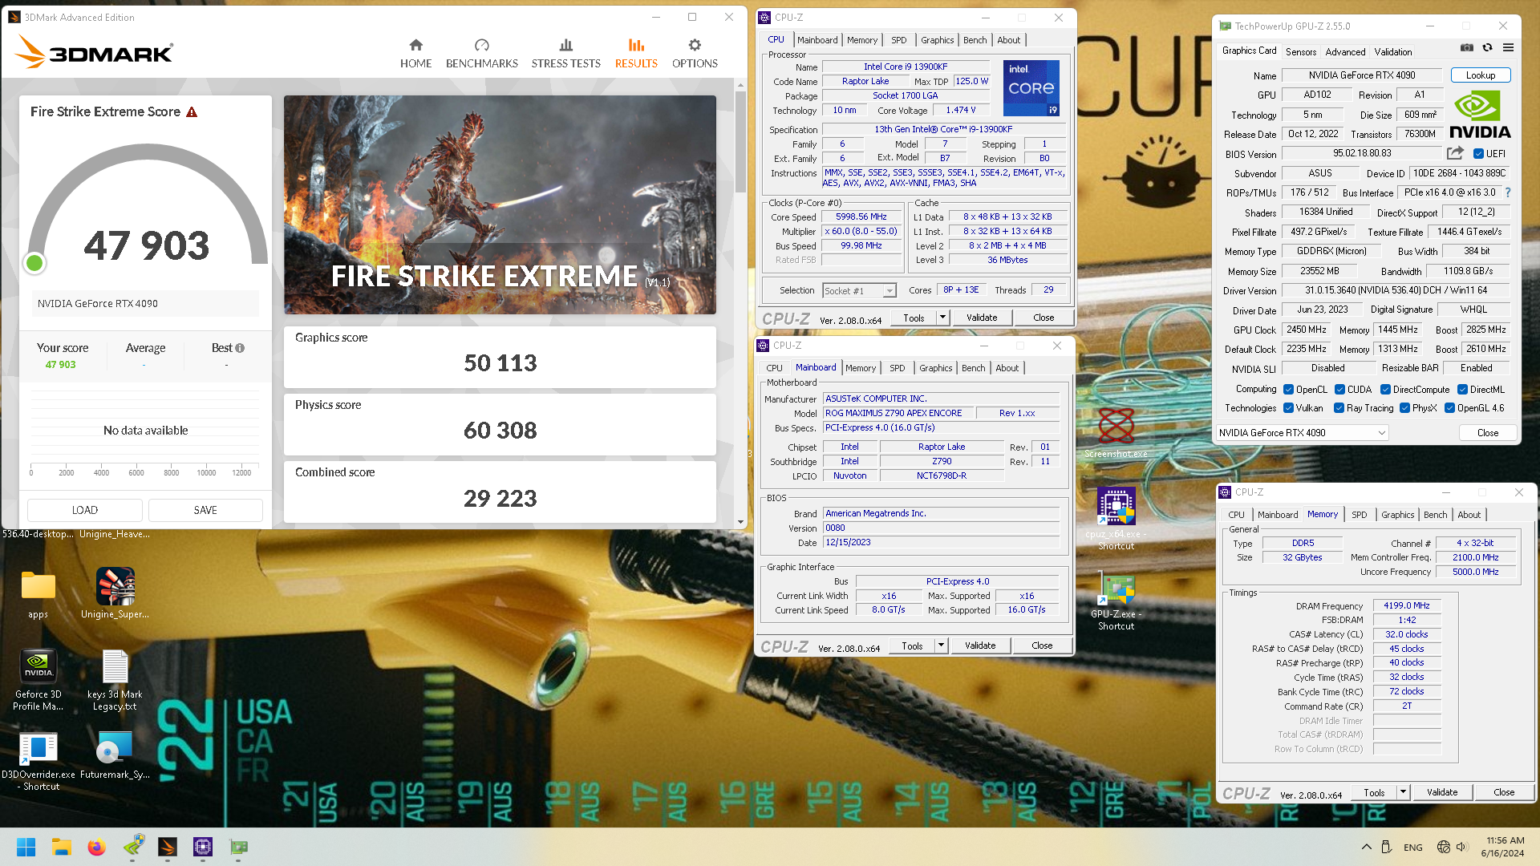Toggle the Ray Tracing checkbox
This screenshot has height=866, width=1540.
1339,408
